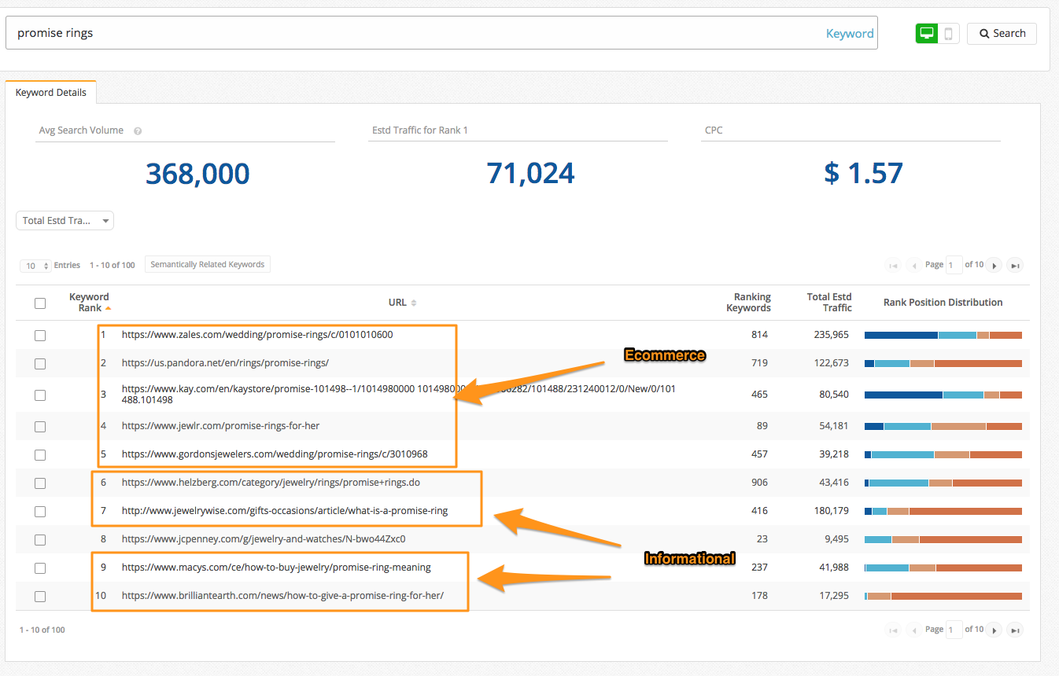This screenshot has width=1059, height=676.
Task: Open the macys.com promise-ring-meaning URL
Action: click(276, 568)
